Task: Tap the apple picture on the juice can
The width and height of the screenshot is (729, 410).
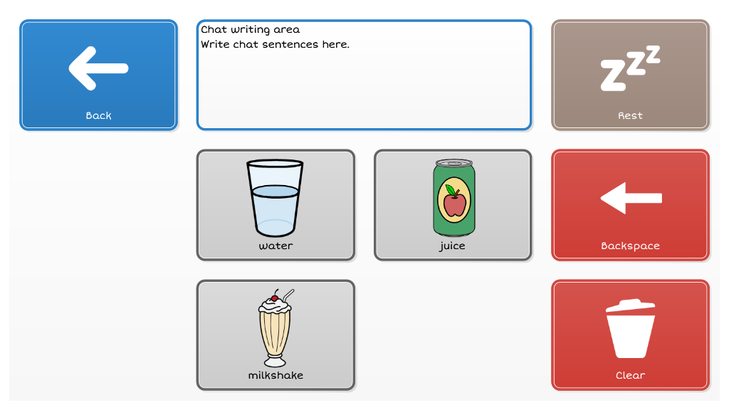Action: 454,201
